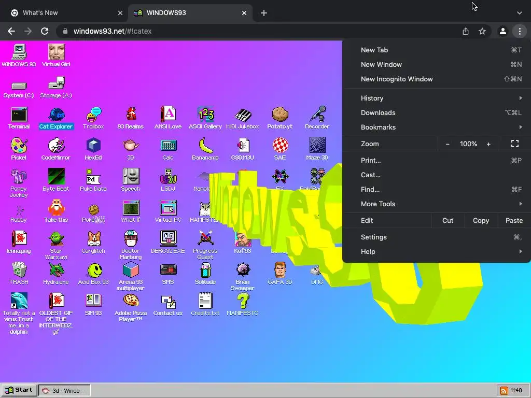Open the Star Wars.avi Yoda icon
This screenshot has width=531, height=398.
point(56,245)
